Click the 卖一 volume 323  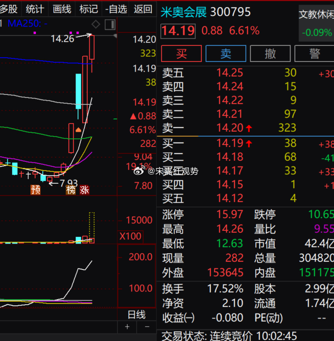click(287, 128)
